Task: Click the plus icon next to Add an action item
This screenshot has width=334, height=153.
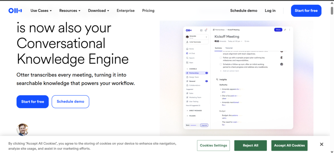Action: [x=221, y=71]
